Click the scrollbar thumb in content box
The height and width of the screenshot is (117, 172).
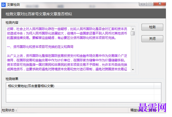133,33
